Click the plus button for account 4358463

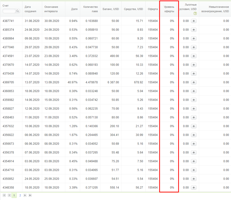(194, 117)
